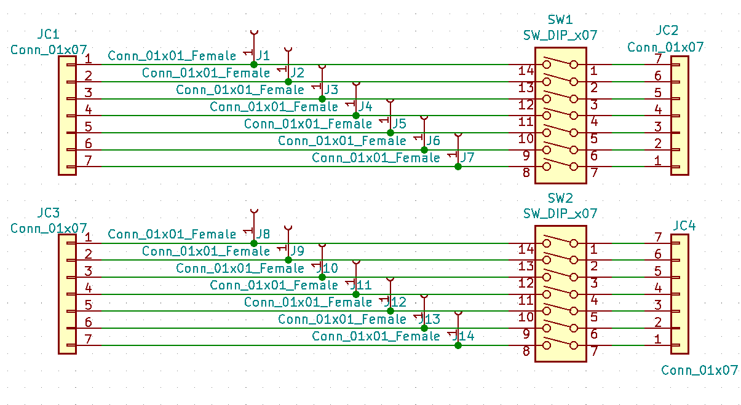741x405 pixels.
Task: Click the J6 reference label
Action: click(x=433, y=141)
